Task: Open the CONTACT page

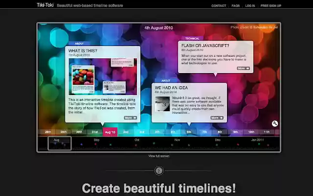Action: [219, 5]
